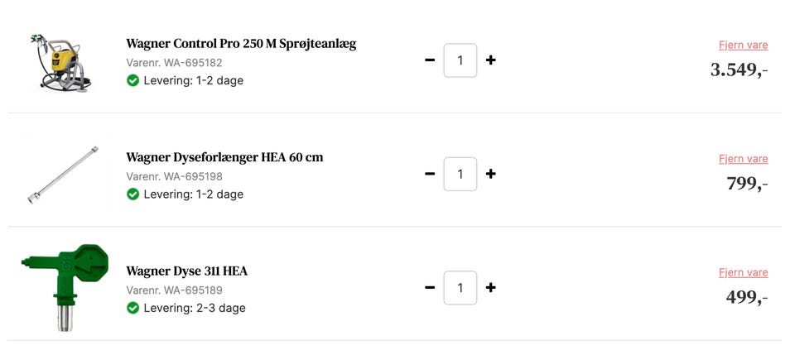This screenshot has height=350, width=795.
Task: Click green delivery checkmark for Wagner Dyse 311
Action: (x=132, y=308)
